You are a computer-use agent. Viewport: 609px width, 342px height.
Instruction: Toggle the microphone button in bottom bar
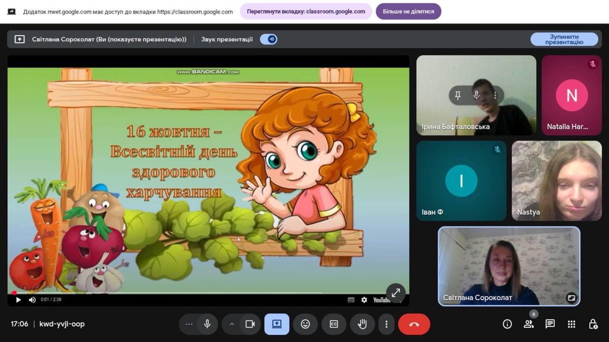tap(207, 324)
